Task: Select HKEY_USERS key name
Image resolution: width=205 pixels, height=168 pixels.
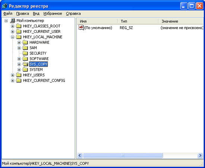Action: [34, 75]
